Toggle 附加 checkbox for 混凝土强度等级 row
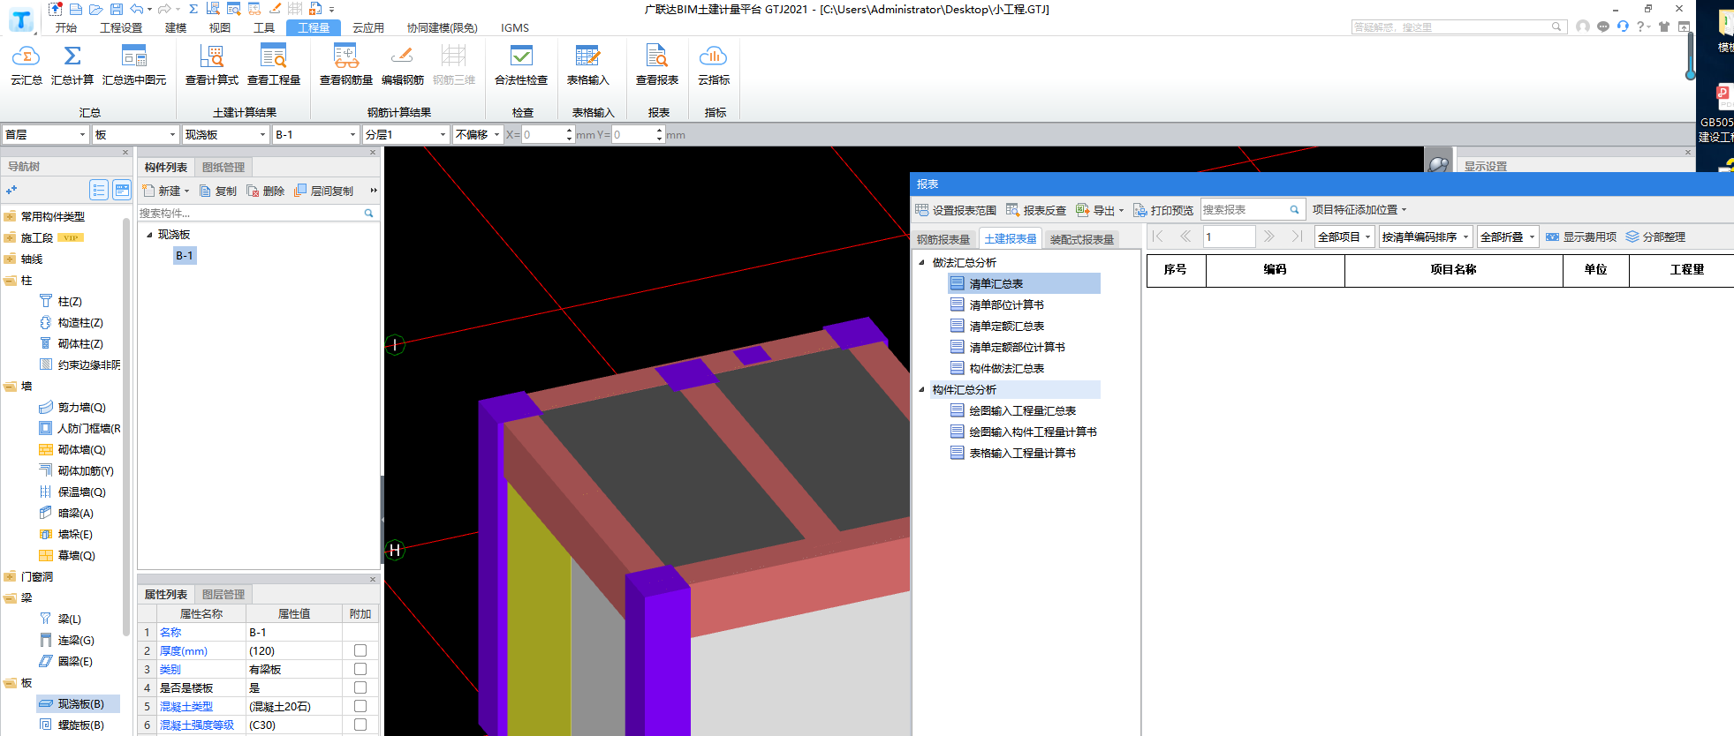The height and width of the screenshot is (736, 1734). pos(360,725)
